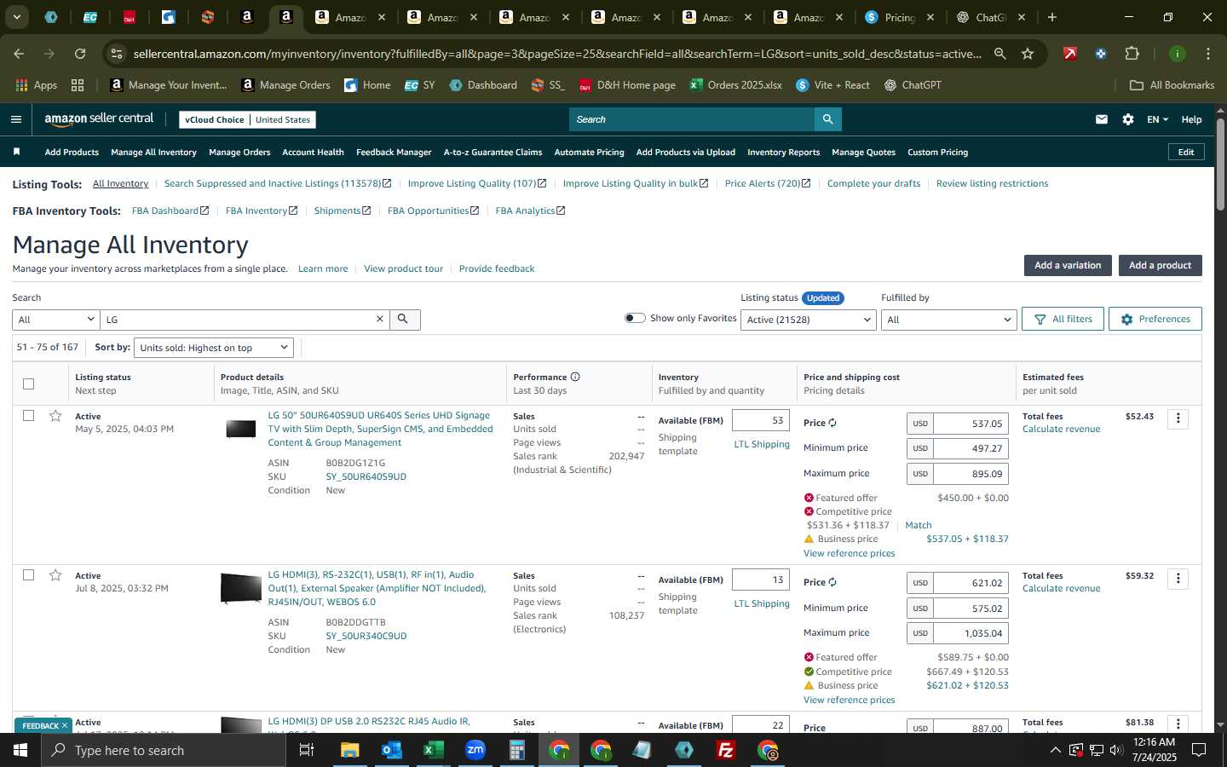Refresh price icon for 621.02 listing

[832, 582]
